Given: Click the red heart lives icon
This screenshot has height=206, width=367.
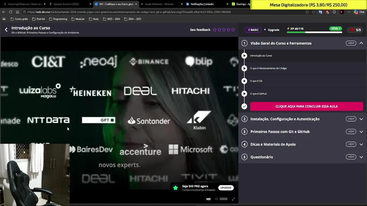Looking at the screenshot, I should (x=352, y=30).
